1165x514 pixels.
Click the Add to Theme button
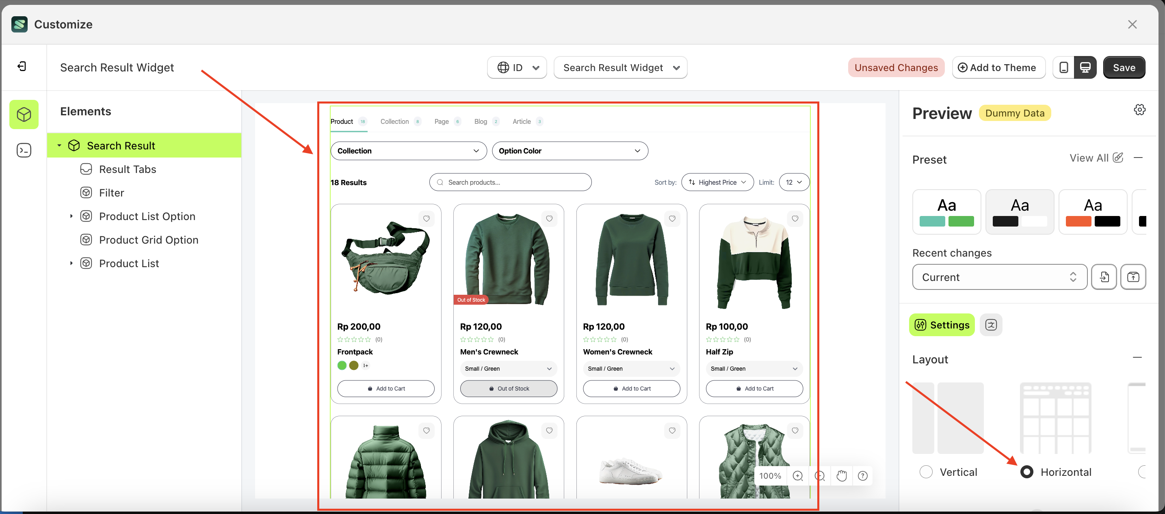[x=998, y=67]
